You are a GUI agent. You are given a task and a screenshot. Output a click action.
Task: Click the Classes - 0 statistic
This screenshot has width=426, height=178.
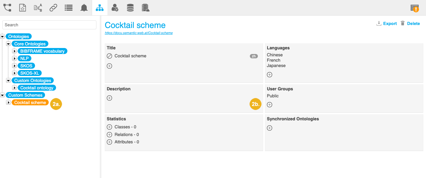(125, 127)
